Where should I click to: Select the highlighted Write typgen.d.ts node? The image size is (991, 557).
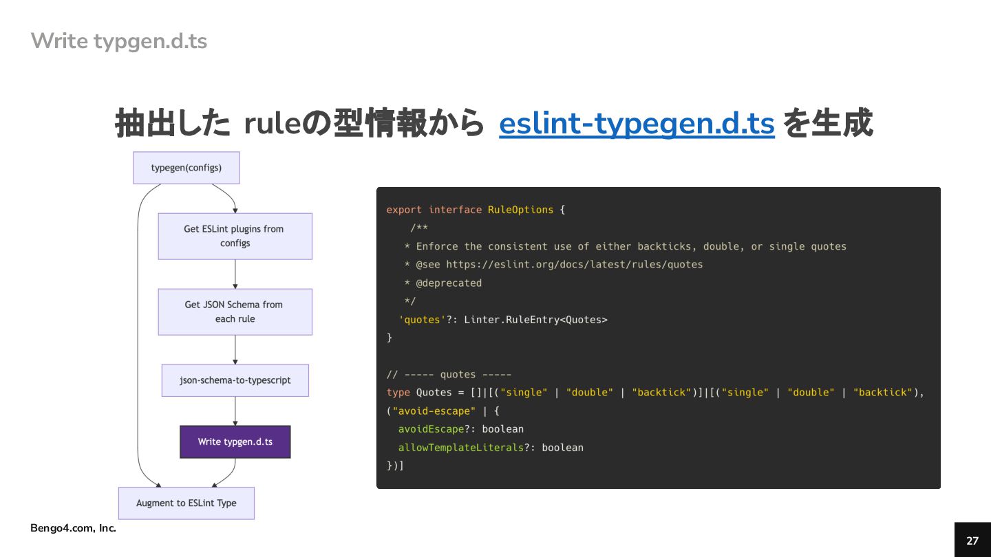235,441
